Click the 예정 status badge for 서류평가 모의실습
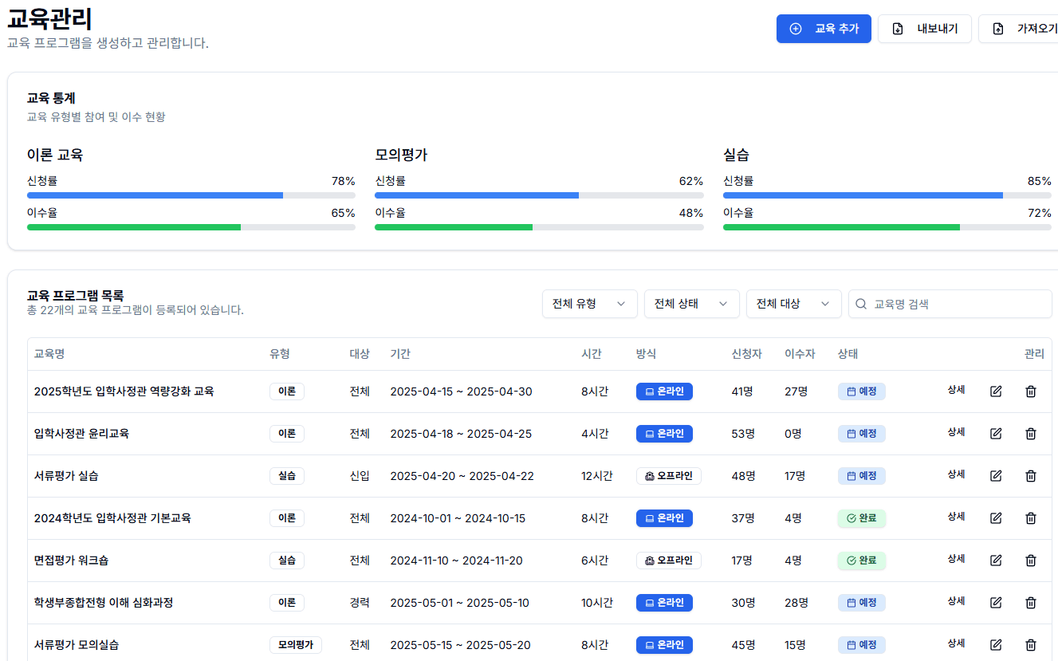 (862, 645)
